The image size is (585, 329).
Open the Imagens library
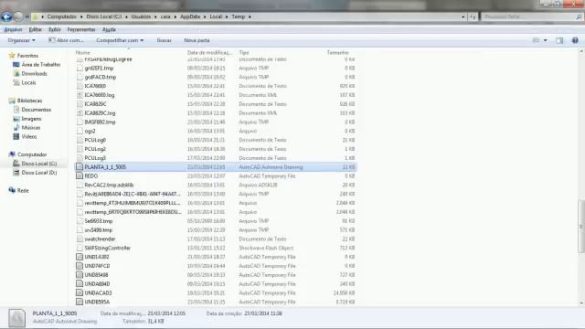(x=31, y=119)
